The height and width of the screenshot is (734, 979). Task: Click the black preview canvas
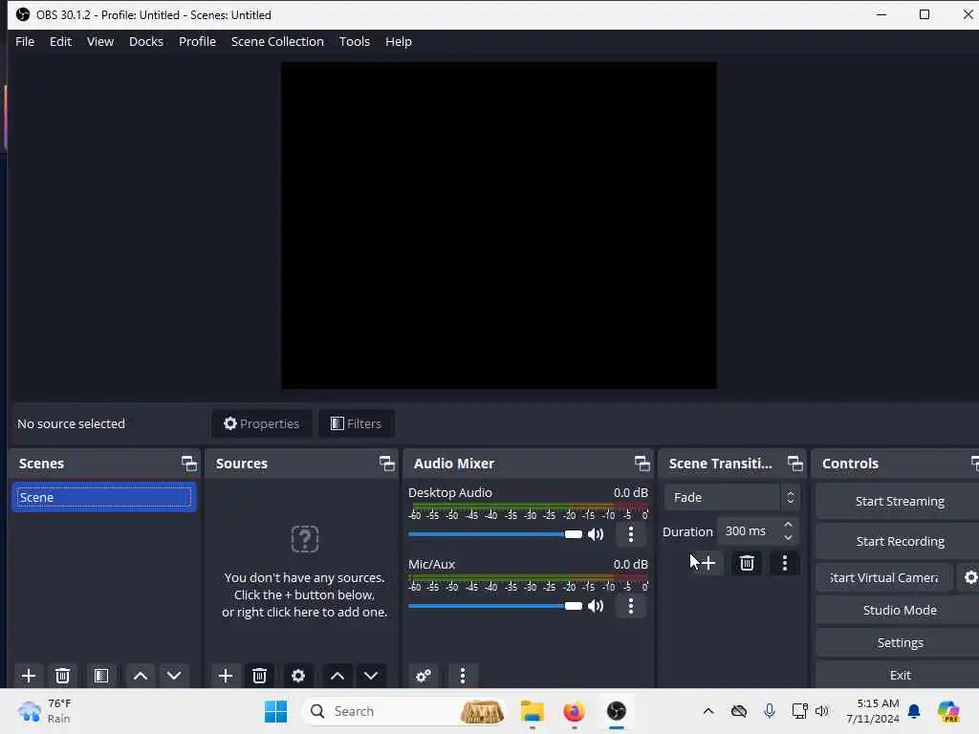[x=498, y=226]
